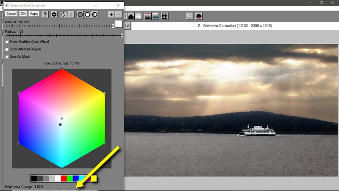Select the gray-filled circle mode button
Viewport: 339px width, 191px height.
point(80,14)
